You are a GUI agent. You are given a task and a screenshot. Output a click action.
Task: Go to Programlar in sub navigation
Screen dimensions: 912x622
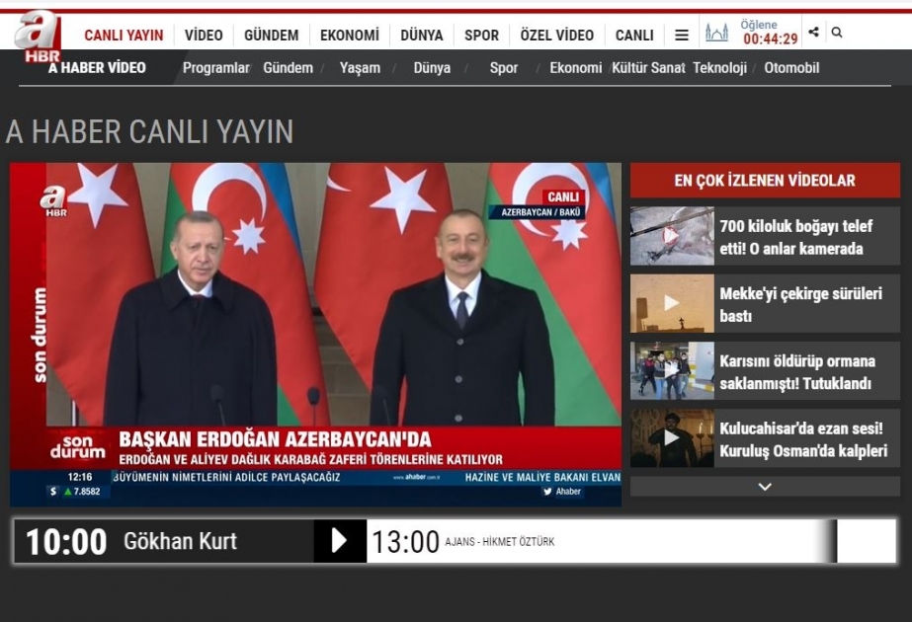pos(215,68)
